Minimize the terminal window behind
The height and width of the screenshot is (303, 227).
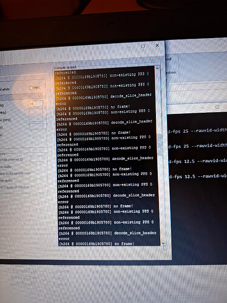(203, 108)
